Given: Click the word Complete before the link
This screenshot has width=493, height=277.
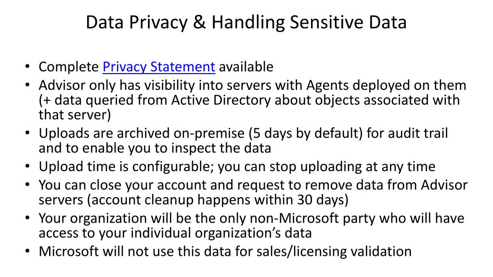Looking at the screenshot, I should tap(68, 67).
